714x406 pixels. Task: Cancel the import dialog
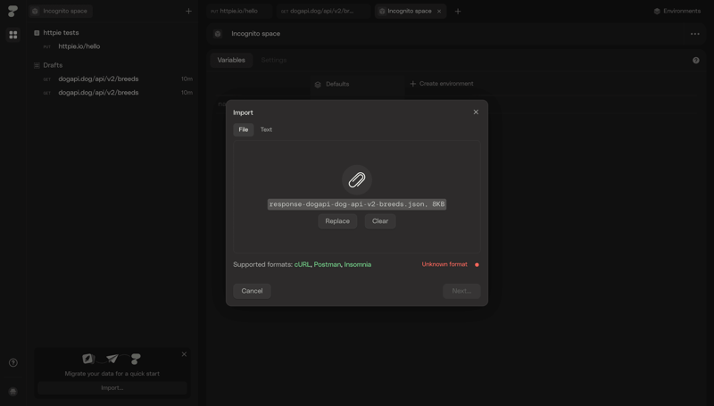pos(253,291)
